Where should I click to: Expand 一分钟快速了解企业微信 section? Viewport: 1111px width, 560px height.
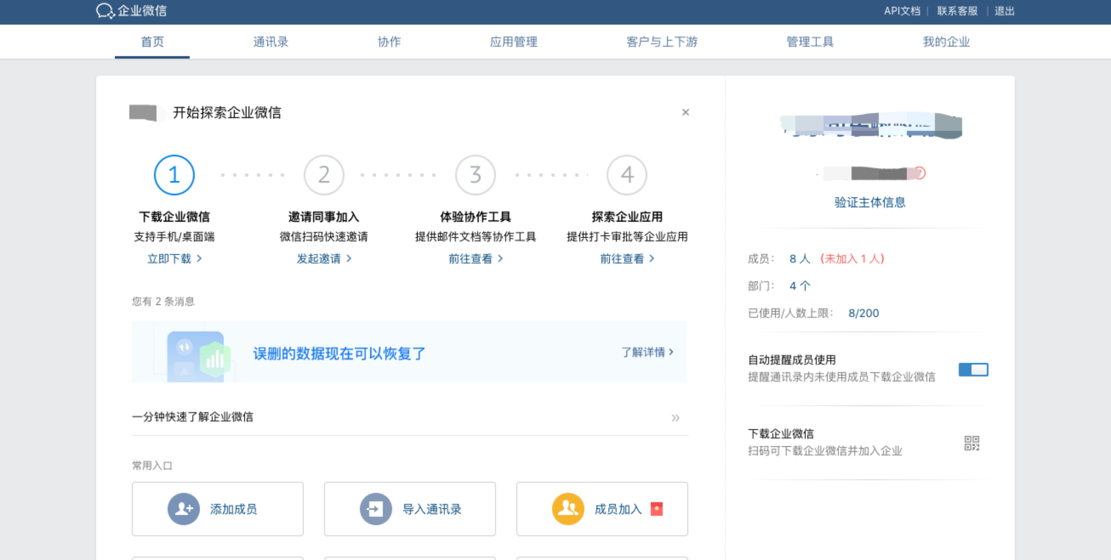410,417
